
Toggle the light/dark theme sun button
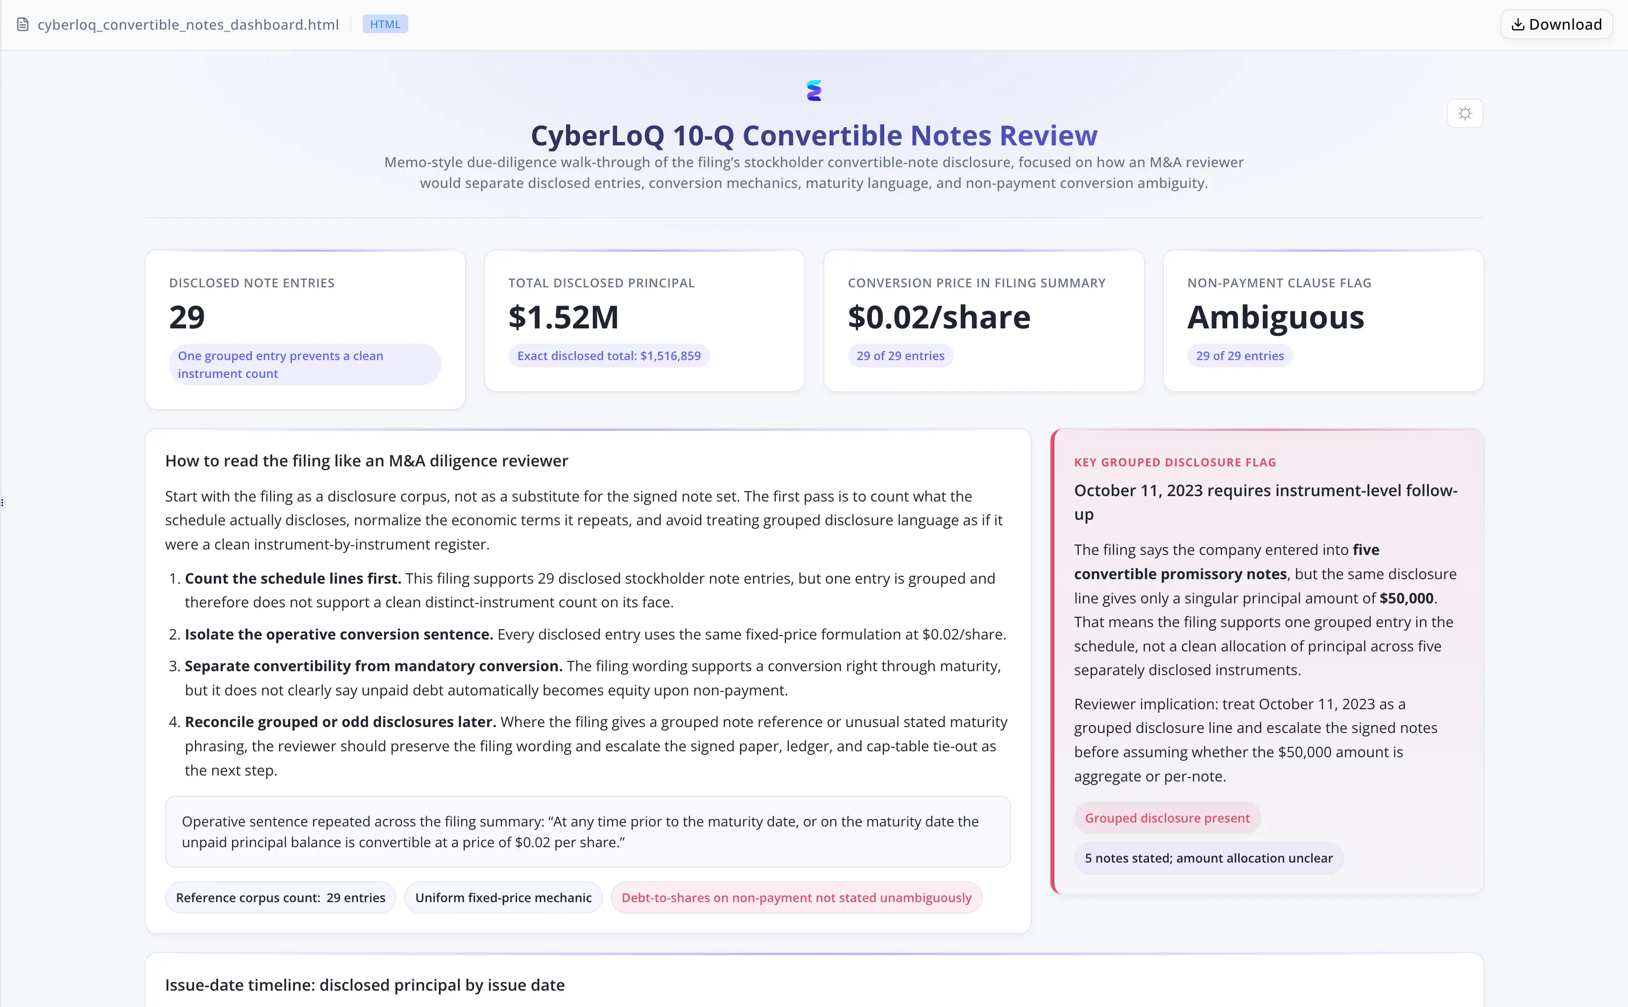tap(1465, 113)
